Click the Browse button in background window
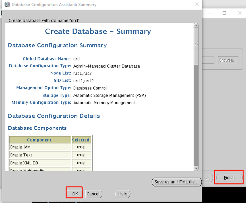 tap(228, 60)
